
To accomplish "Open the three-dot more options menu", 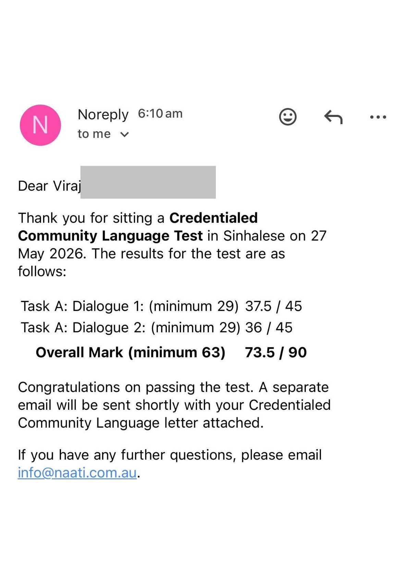I will pos(378,117).
